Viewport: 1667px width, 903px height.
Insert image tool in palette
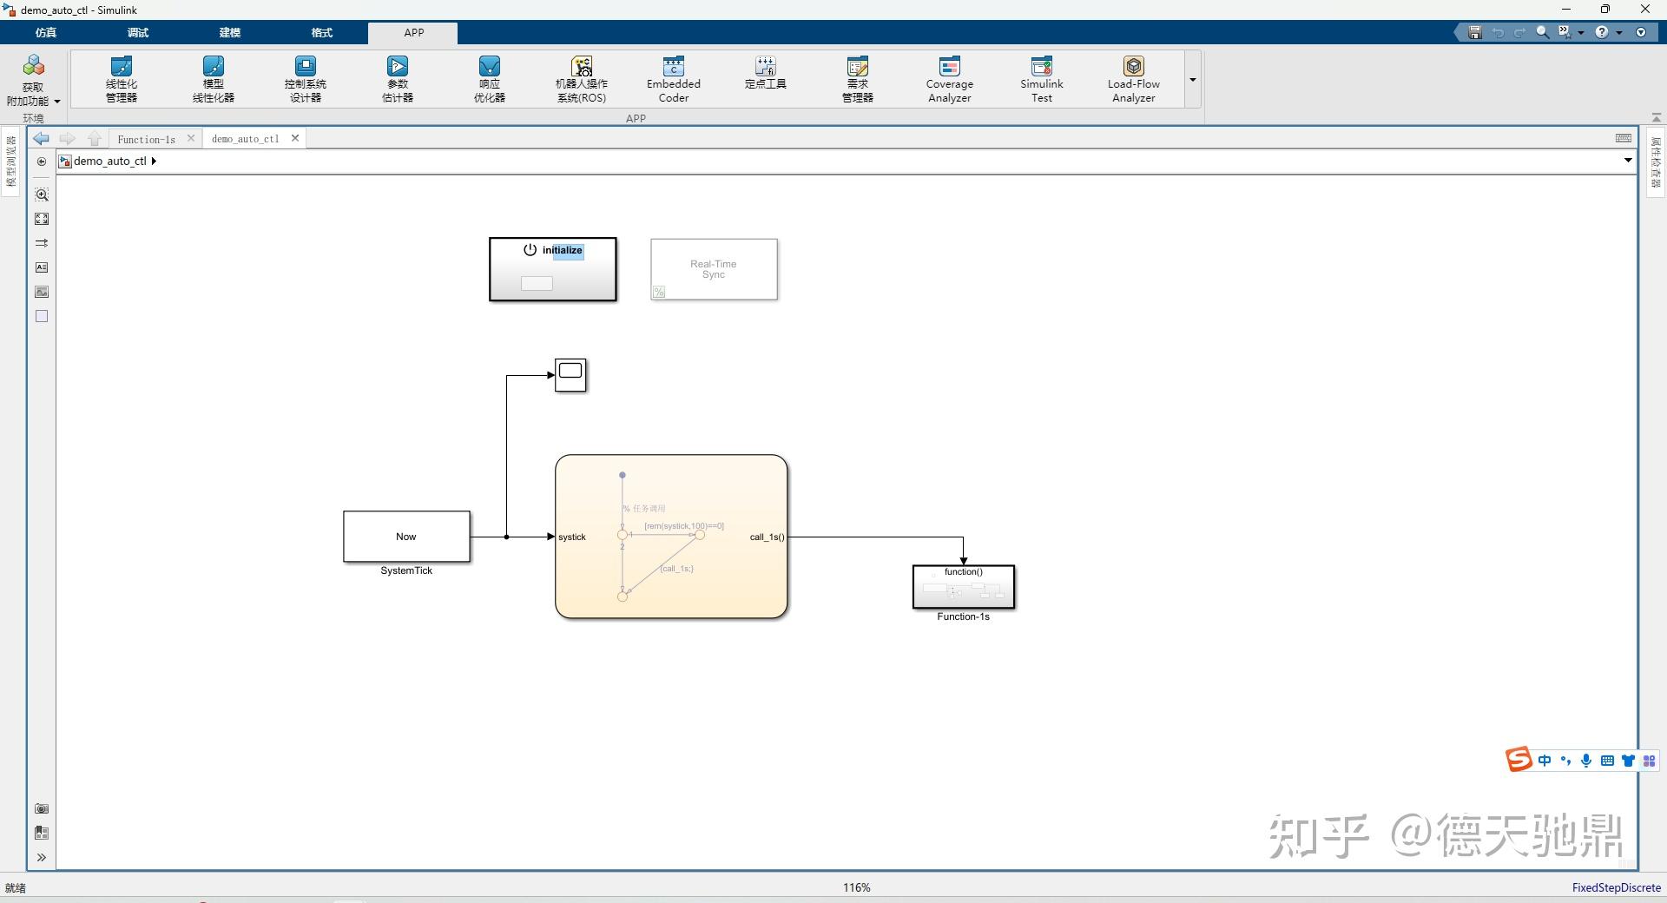[42, 292]
